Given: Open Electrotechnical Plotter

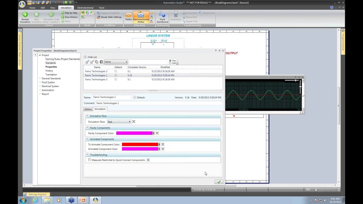Looking at the screenshot, I should (x=141, y=17).
